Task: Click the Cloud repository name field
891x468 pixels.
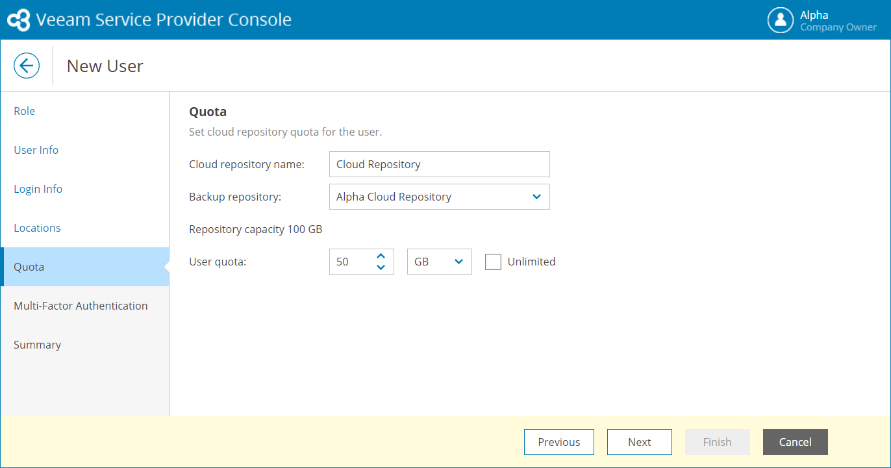Action: tap(440, 164)
